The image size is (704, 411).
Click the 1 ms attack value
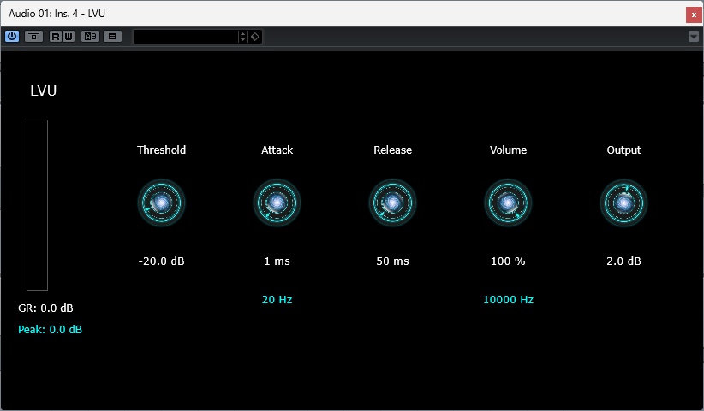pos(277,261)
